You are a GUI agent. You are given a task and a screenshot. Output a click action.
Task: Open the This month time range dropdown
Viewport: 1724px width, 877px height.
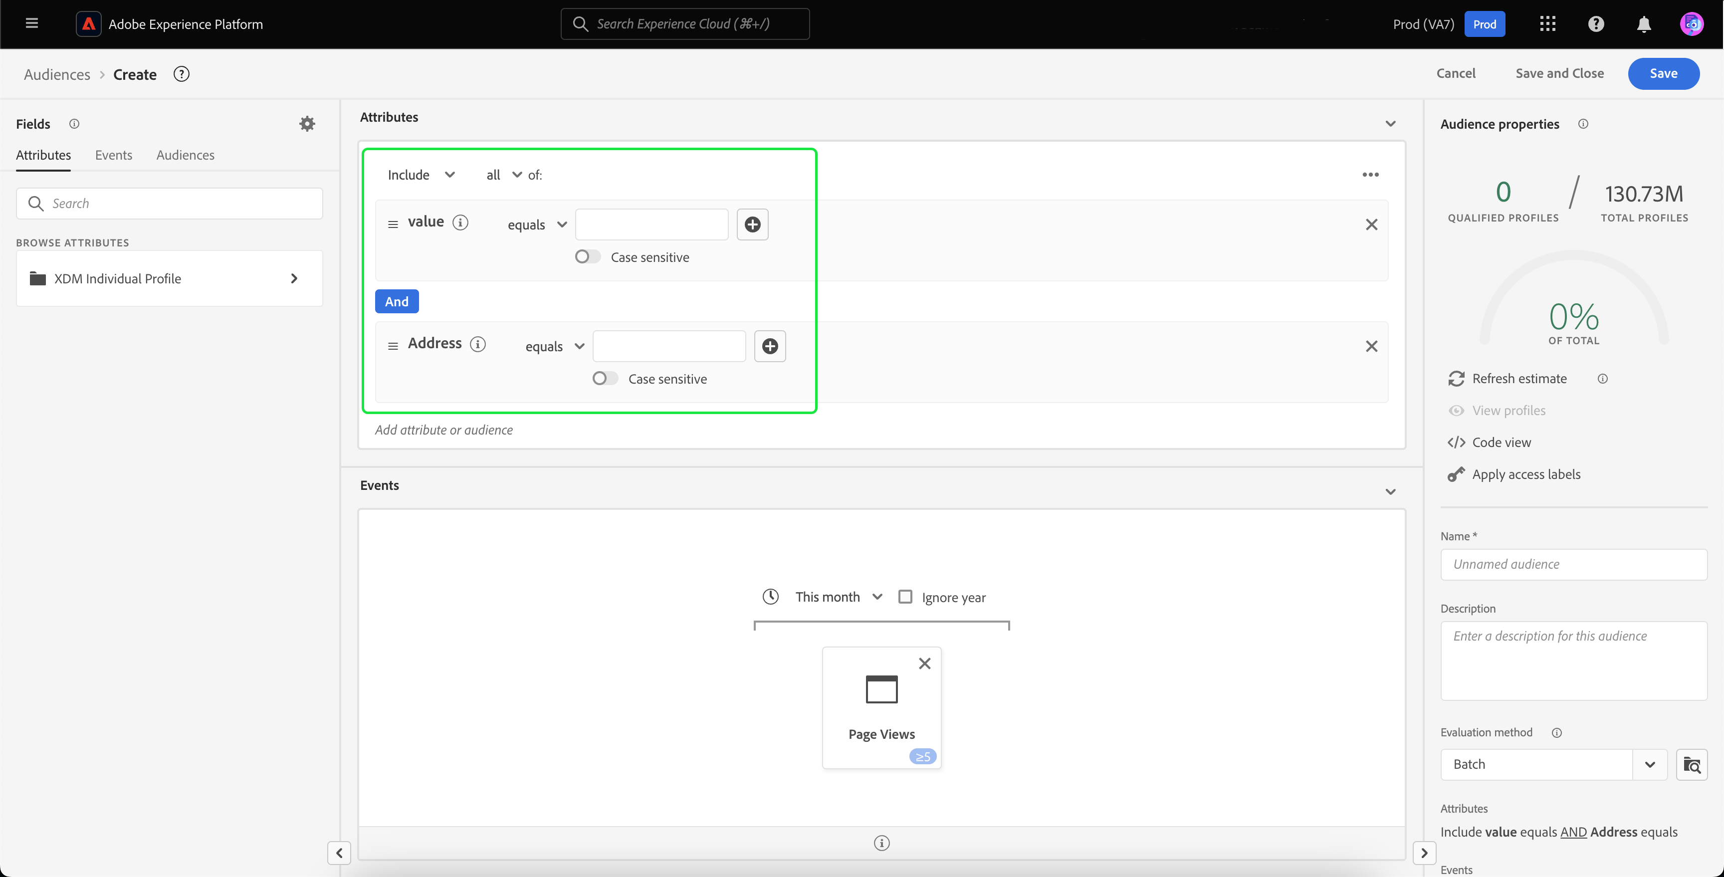click(839, 597)
